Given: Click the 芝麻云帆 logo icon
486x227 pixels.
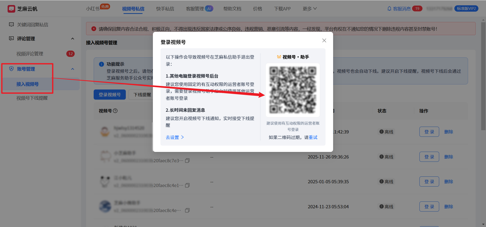Looking at the screenshot, I should click(11, 9).
